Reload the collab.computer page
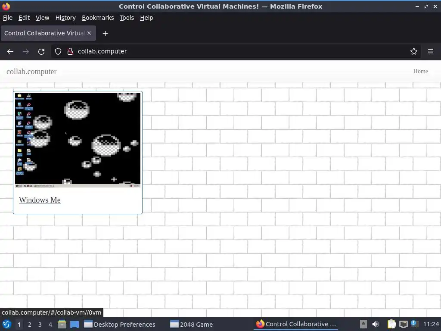 click(x=41, y=52)
